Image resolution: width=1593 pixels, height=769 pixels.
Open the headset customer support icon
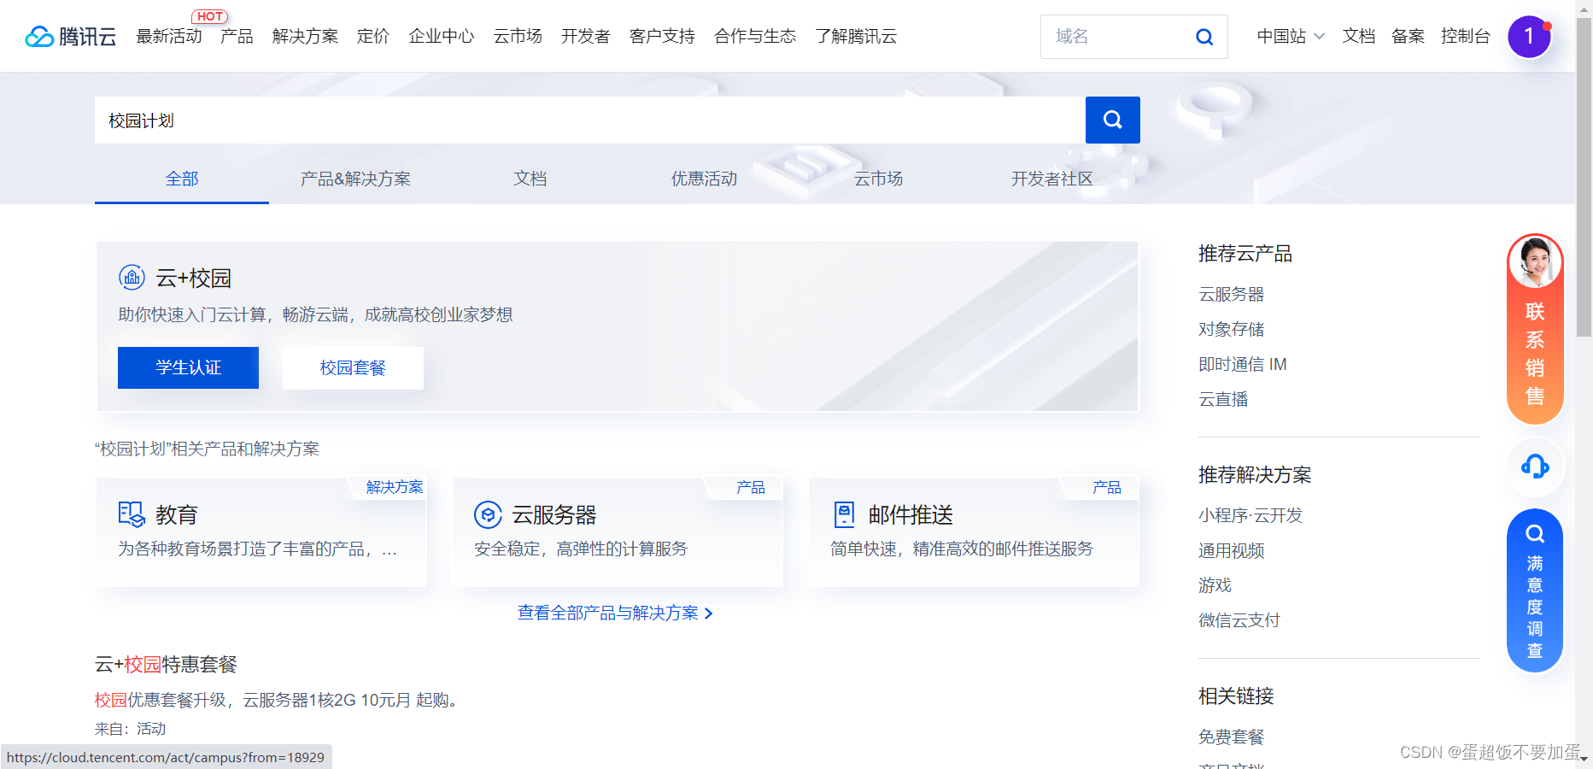pyautogui.click(x=1535, y=467)
